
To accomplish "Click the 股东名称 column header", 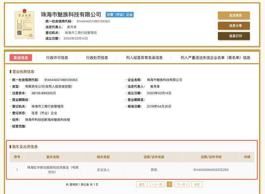I will pos(53,157).
